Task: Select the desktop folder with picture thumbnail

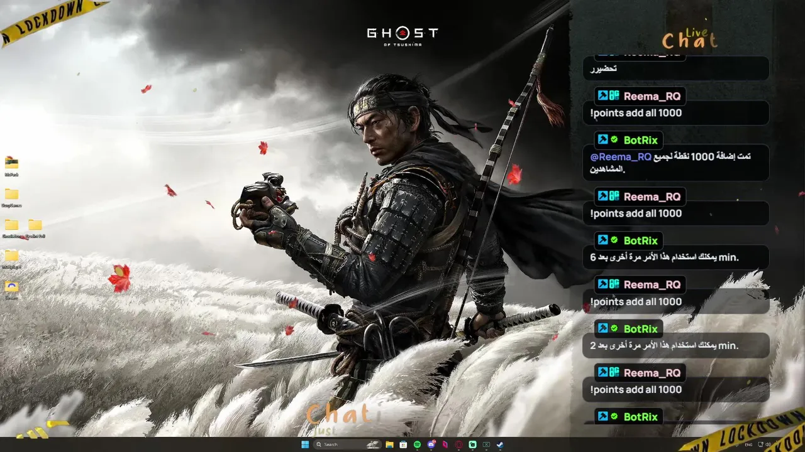Action: tap(11, 163)
